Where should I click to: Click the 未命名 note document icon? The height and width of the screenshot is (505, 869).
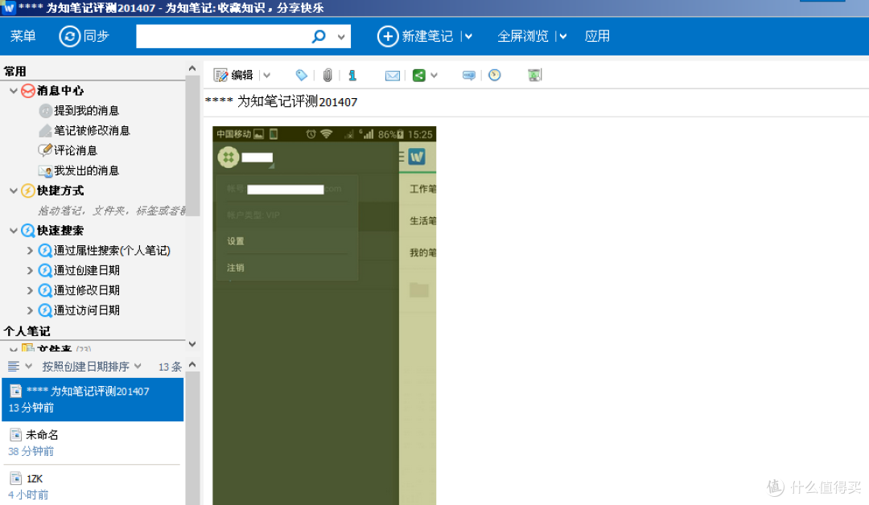coord(16,435)
